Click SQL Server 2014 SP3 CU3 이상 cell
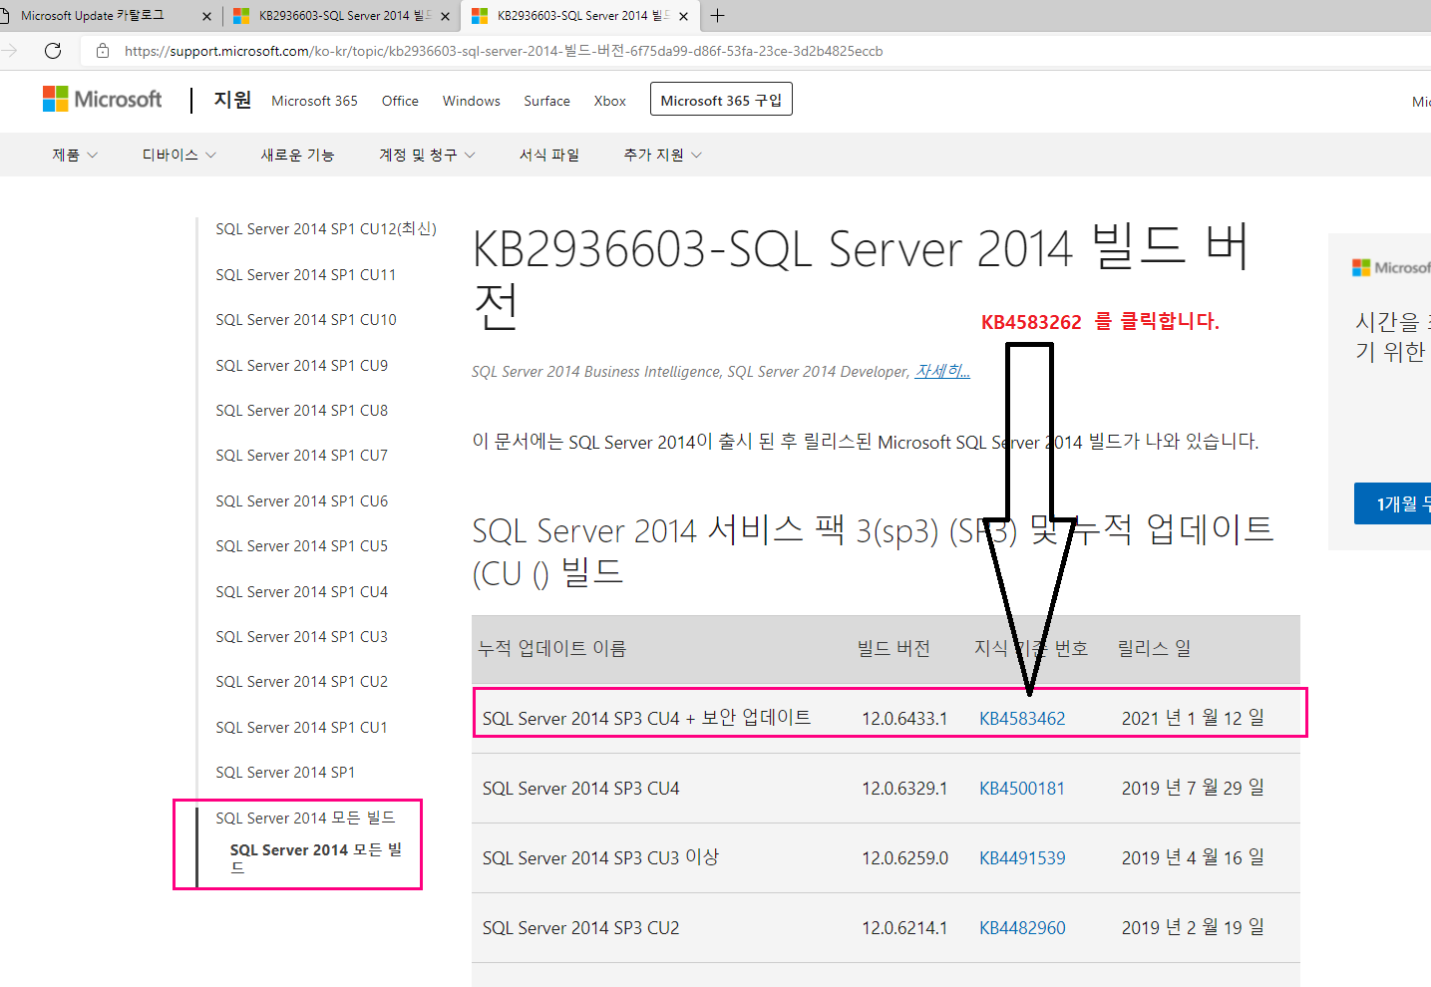This screenshot has width=1431, height=987. click(x=600, y=857)
